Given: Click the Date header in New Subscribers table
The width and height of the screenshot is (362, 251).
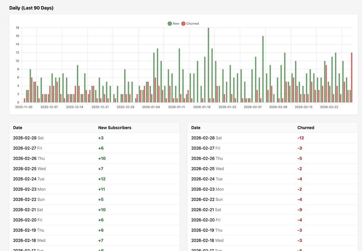Looking at the screenshot, I should [x=17, y=128].
